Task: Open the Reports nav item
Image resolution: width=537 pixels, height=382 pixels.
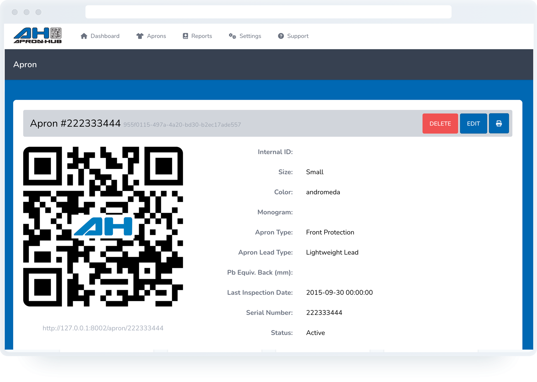Action: click(x=201, y=36)
